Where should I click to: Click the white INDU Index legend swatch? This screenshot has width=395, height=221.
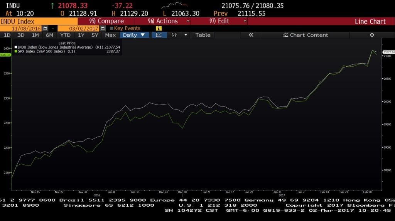pos(16,47)
